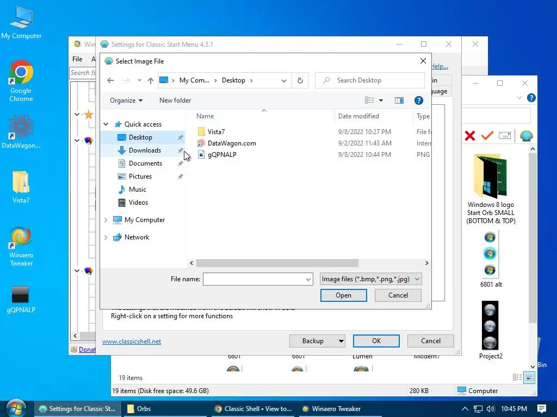The width and height of the screenshot is (557, 417).
Task: Launch Winaero Tweaker from the desktop
Action: pyautogui.click(x=21, y=247)
